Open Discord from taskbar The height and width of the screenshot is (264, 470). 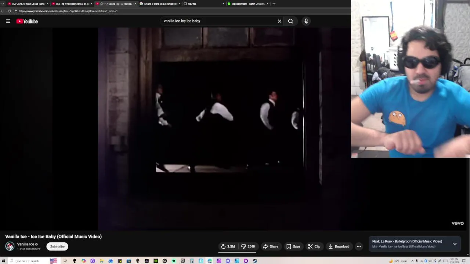[228, 261]
